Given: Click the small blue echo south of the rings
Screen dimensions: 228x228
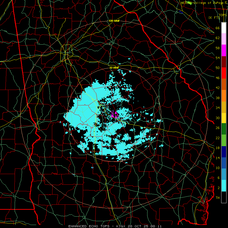Looking at the screenshot, I should click(92, 168).
